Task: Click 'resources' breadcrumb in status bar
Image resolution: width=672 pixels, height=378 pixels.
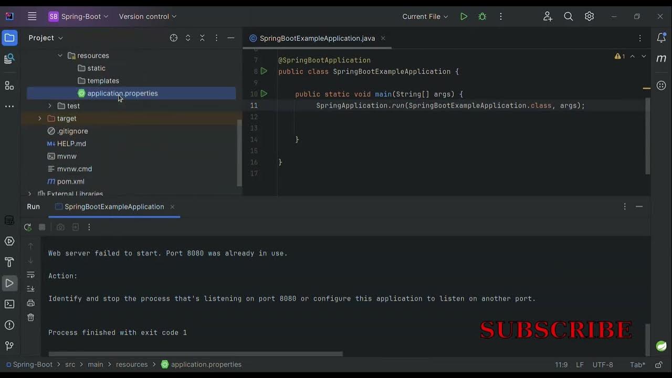Action: pyautogui.click(x=132, y=364)
